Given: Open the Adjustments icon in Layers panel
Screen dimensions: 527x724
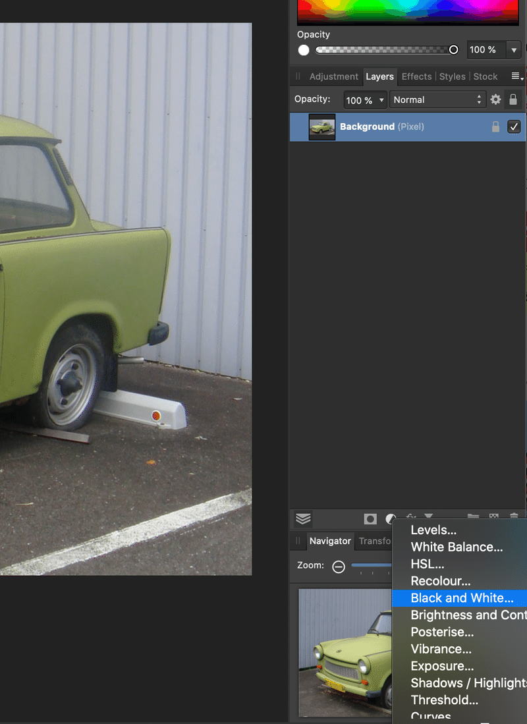Looking at the screenshot, I should pyautogui.click(x=391, y=518).
